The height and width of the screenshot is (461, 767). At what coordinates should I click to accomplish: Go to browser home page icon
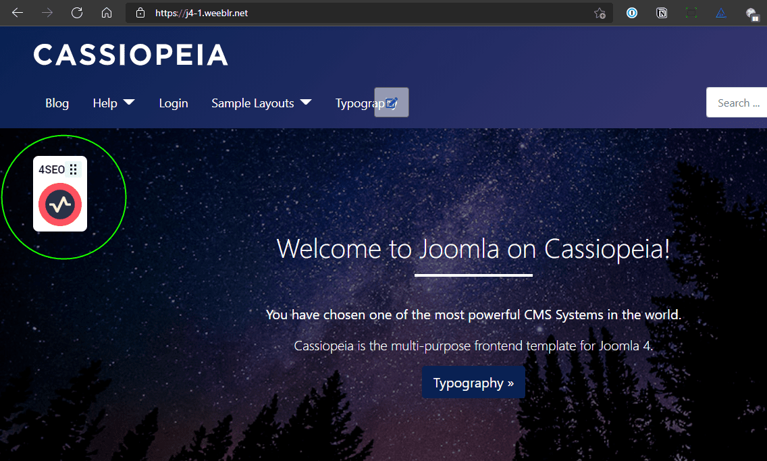point(107,13)
